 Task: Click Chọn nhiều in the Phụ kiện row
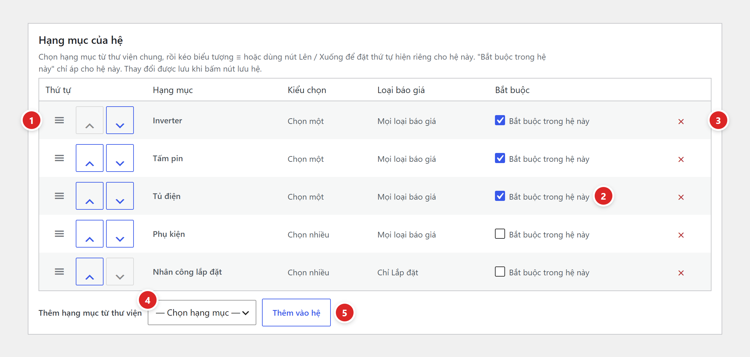(x=308, y=235)
